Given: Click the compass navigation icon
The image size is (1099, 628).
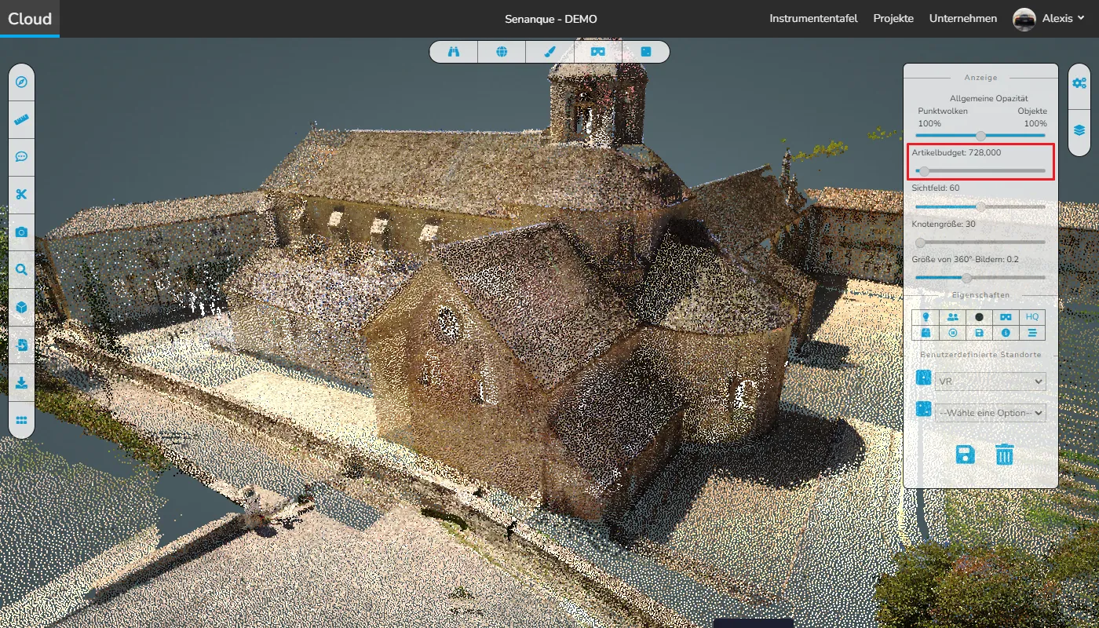Looking at the screenshot, I should [21, 82].
